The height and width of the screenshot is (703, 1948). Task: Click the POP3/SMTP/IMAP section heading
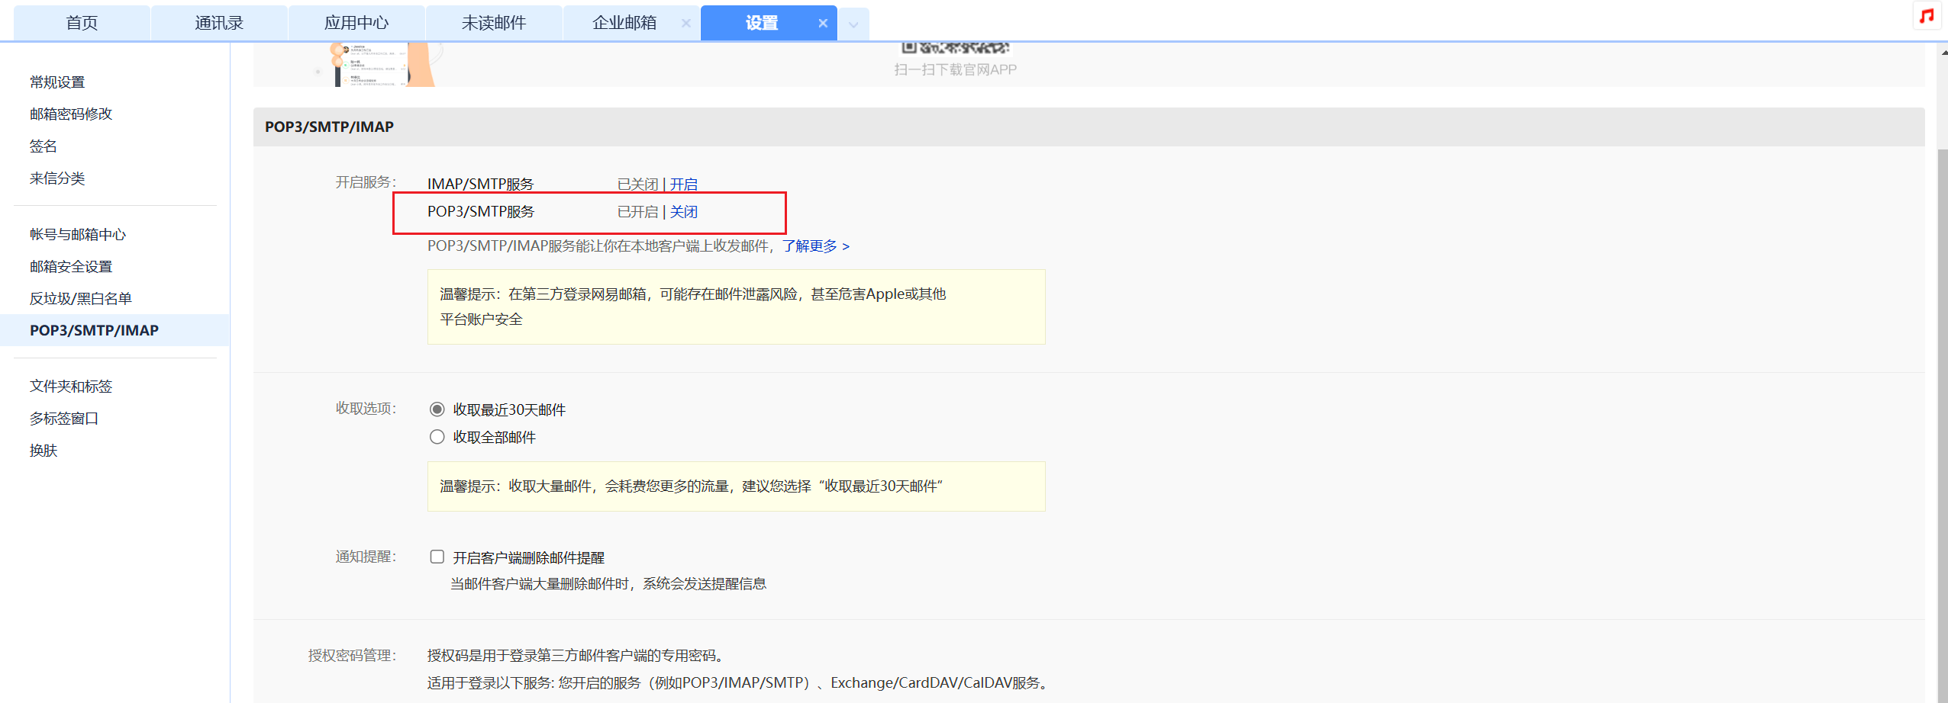[x=330, y=127]
